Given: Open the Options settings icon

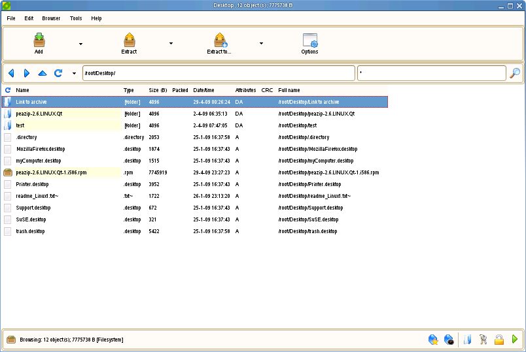Looking at the screenshot, I should point(309,40).
